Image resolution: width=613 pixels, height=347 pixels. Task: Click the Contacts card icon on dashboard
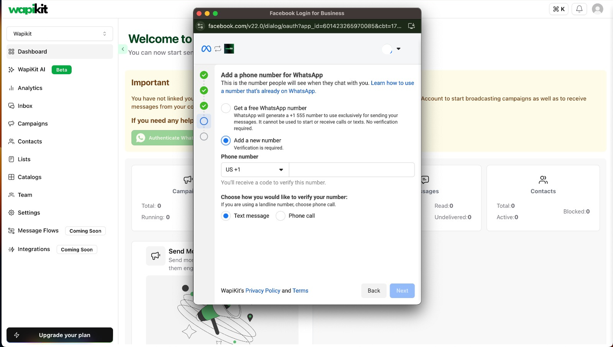(x=543, y=179)
